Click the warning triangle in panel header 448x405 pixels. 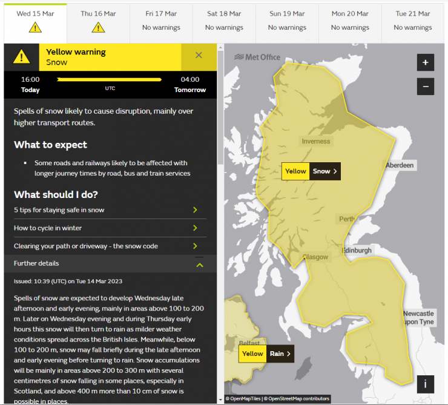(22, 57)
